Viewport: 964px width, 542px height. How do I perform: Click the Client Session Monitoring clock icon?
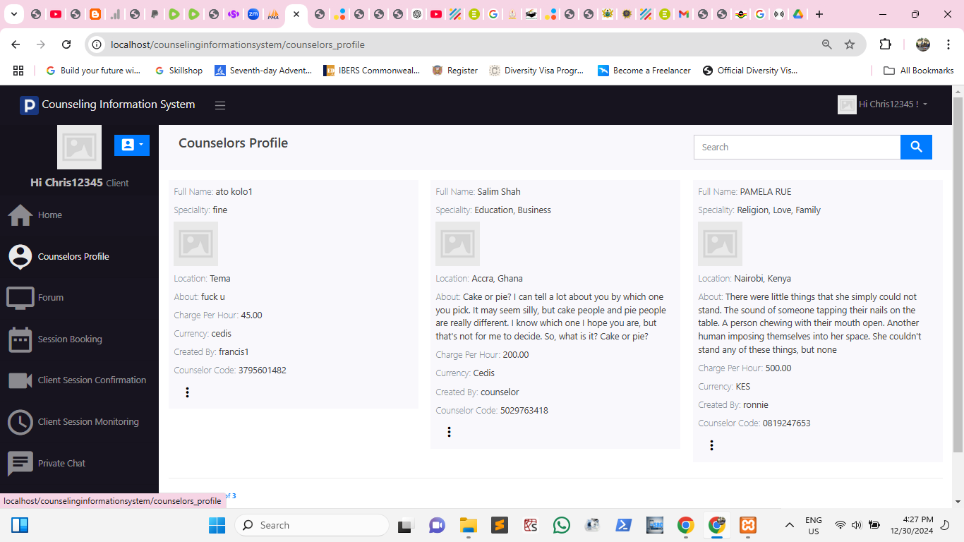coord(20,422)
